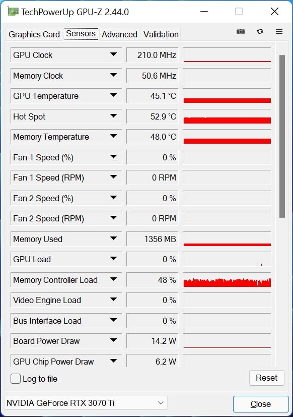Click the GPU Load value field
Image resolution: width=293 pixels, height=417 pixels.
tap(152, 259)
